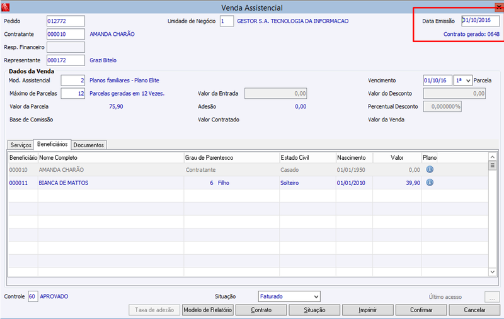504x319 pixels.
Task: Click the Resp. Financeiro empty field
Action: (x=66, y=47)
